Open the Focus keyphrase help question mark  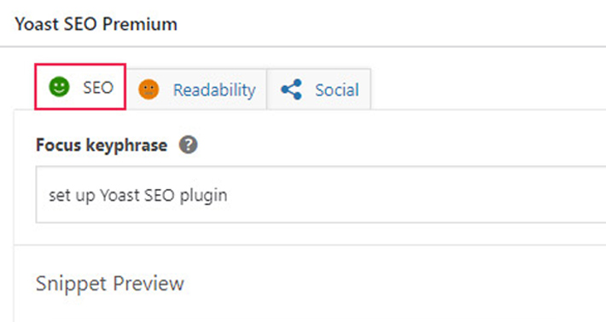(x=189, y=146)
